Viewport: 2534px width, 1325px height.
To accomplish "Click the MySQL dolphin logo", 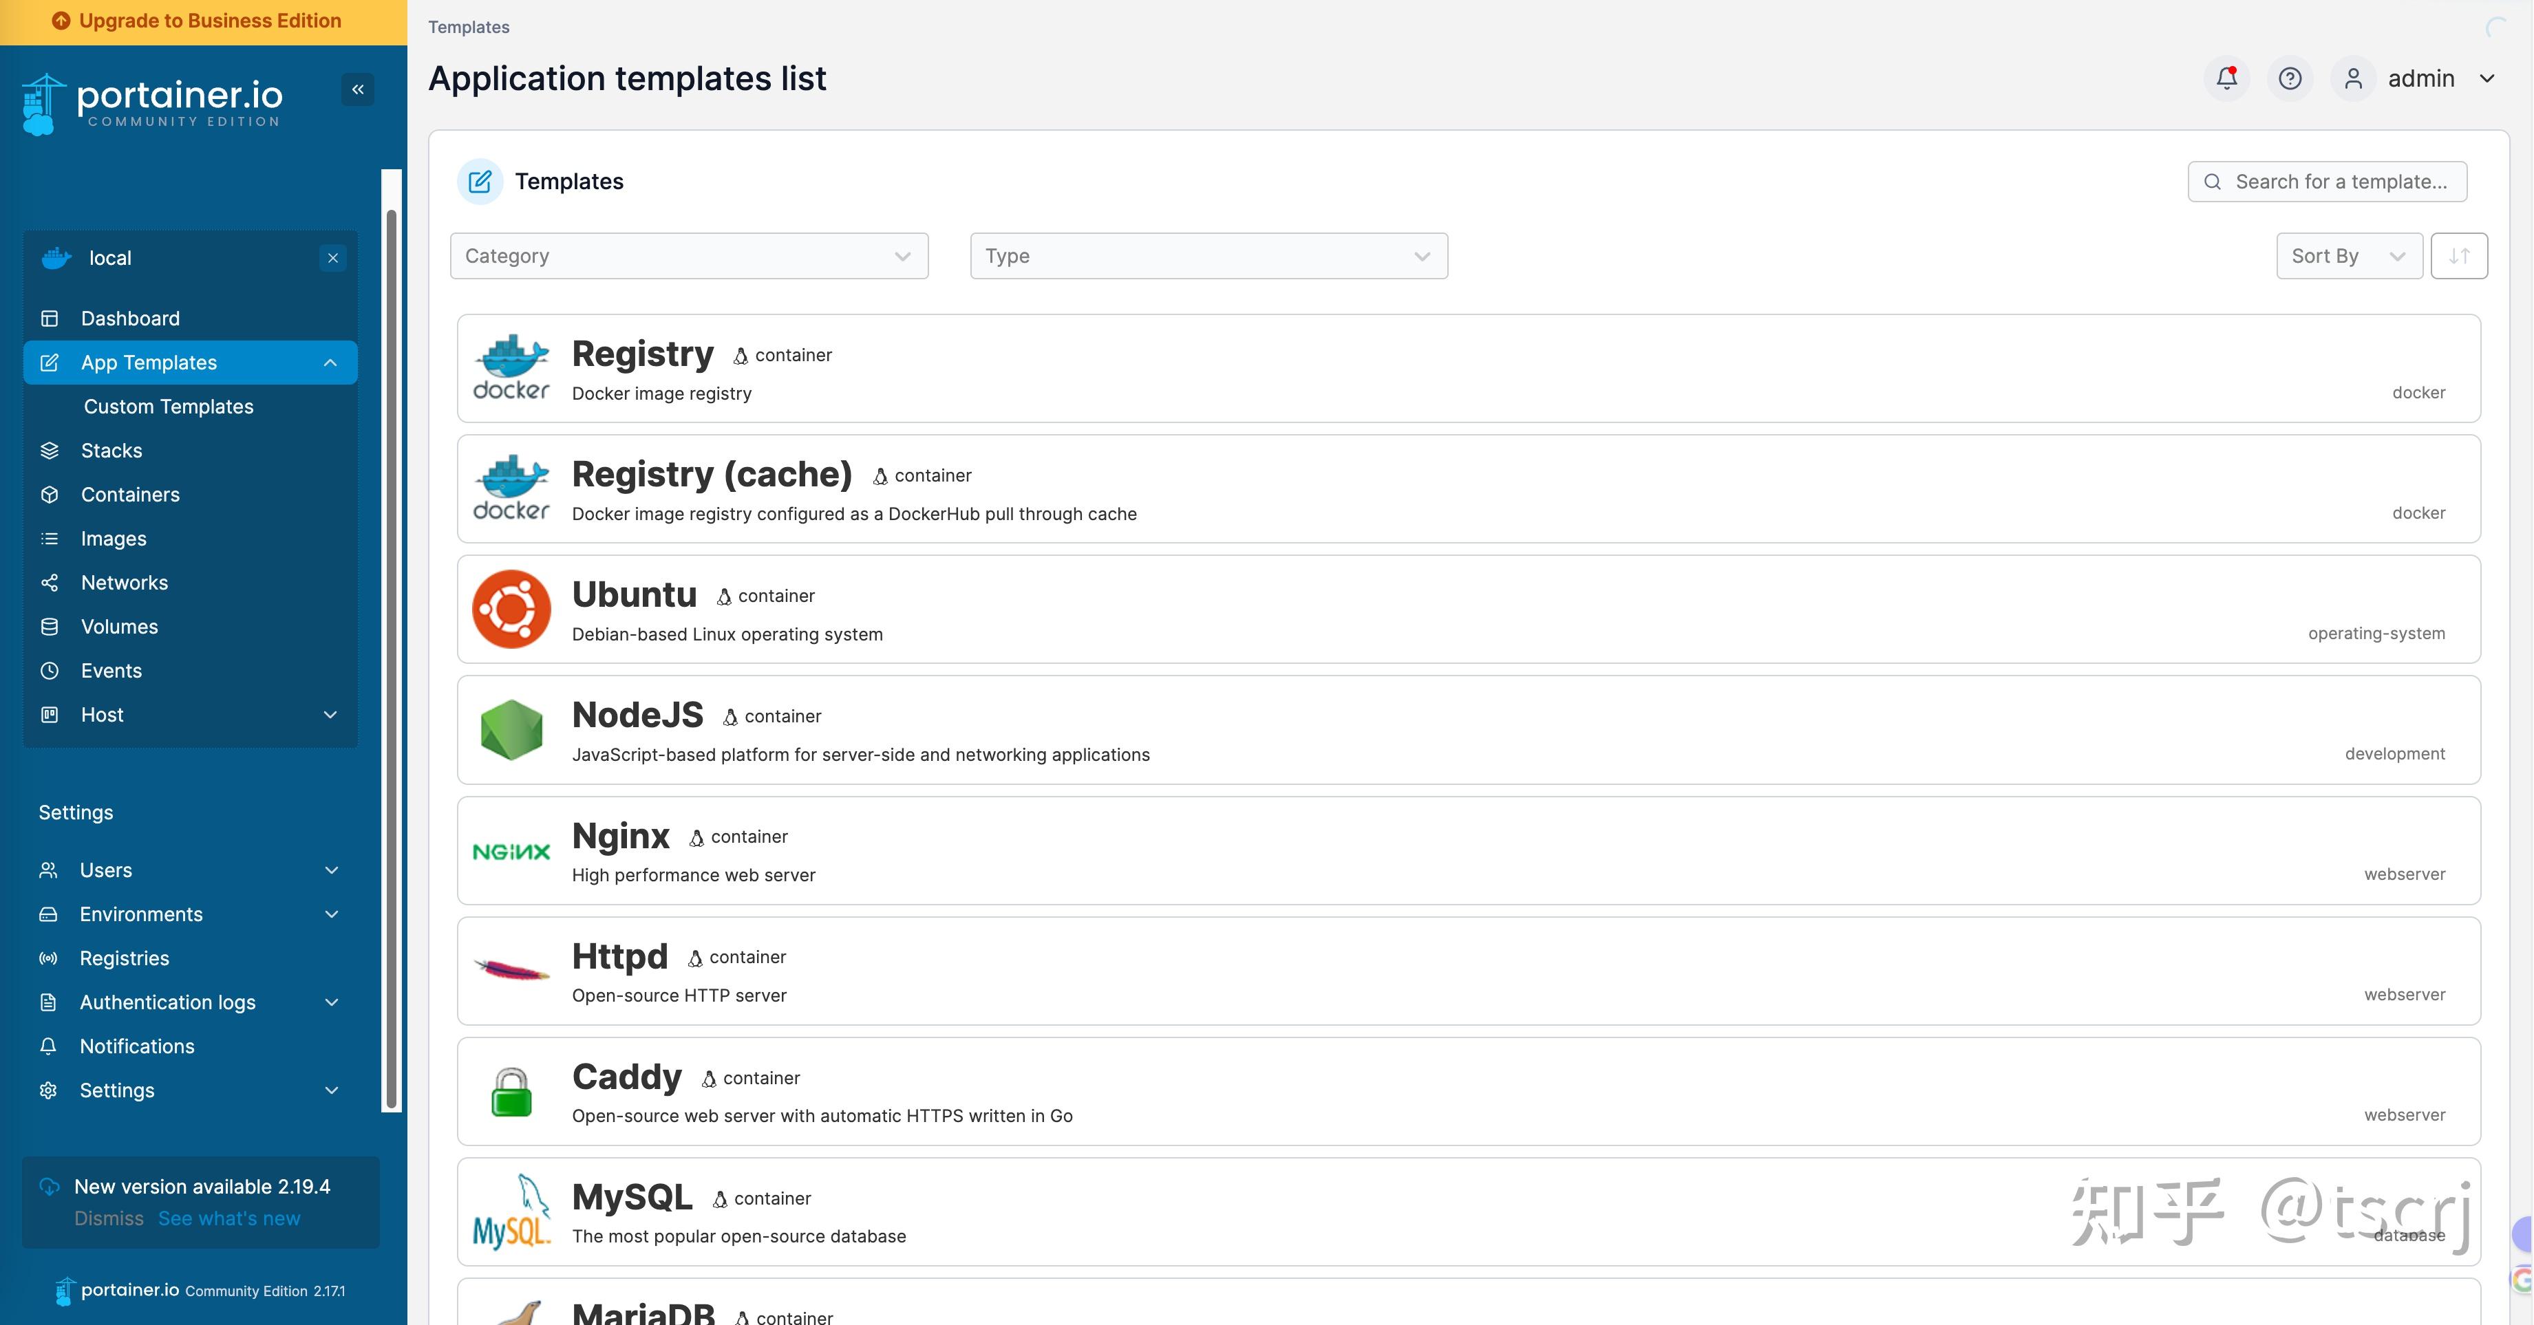I will [511, 1212].
